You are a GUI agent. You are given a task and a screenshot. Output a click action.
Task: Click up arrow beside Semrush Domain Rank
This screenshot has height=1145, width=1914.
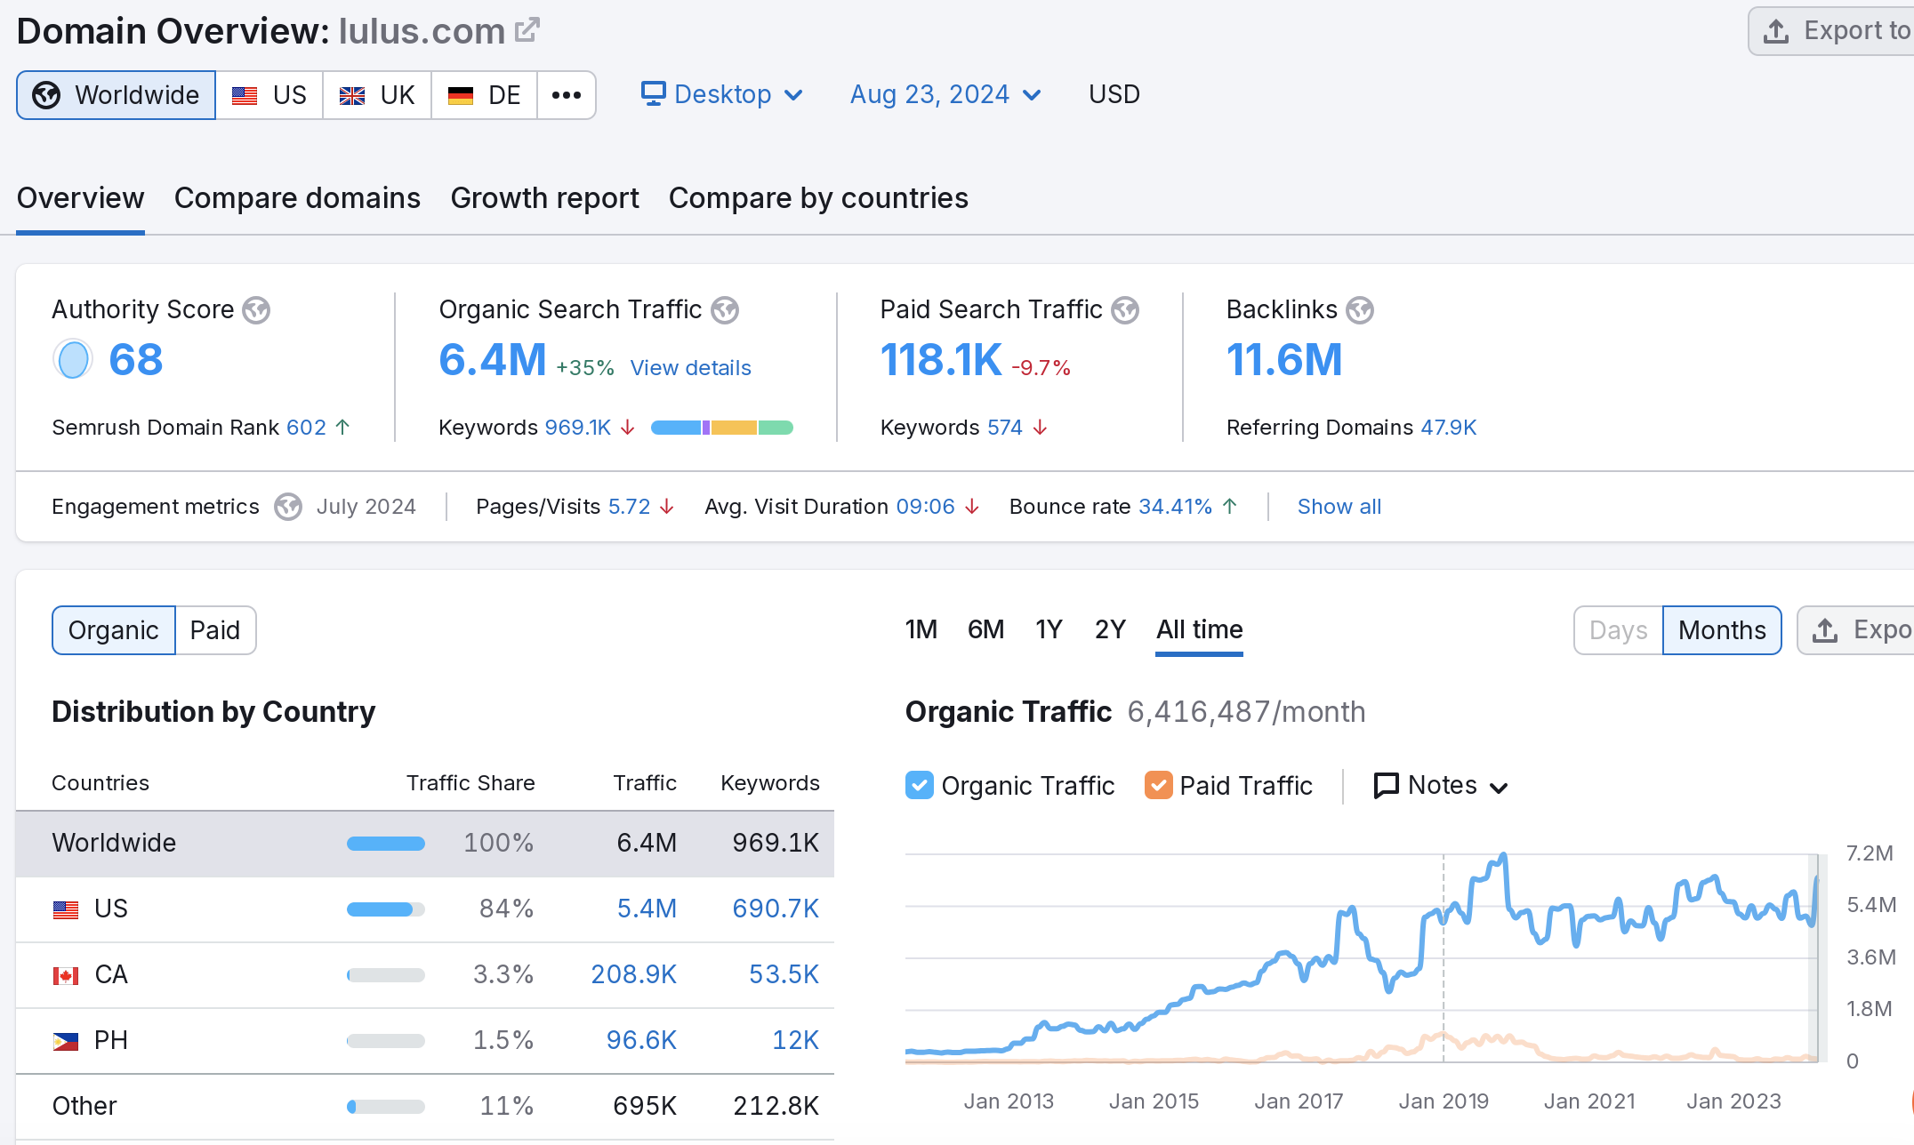click(342, 428)
